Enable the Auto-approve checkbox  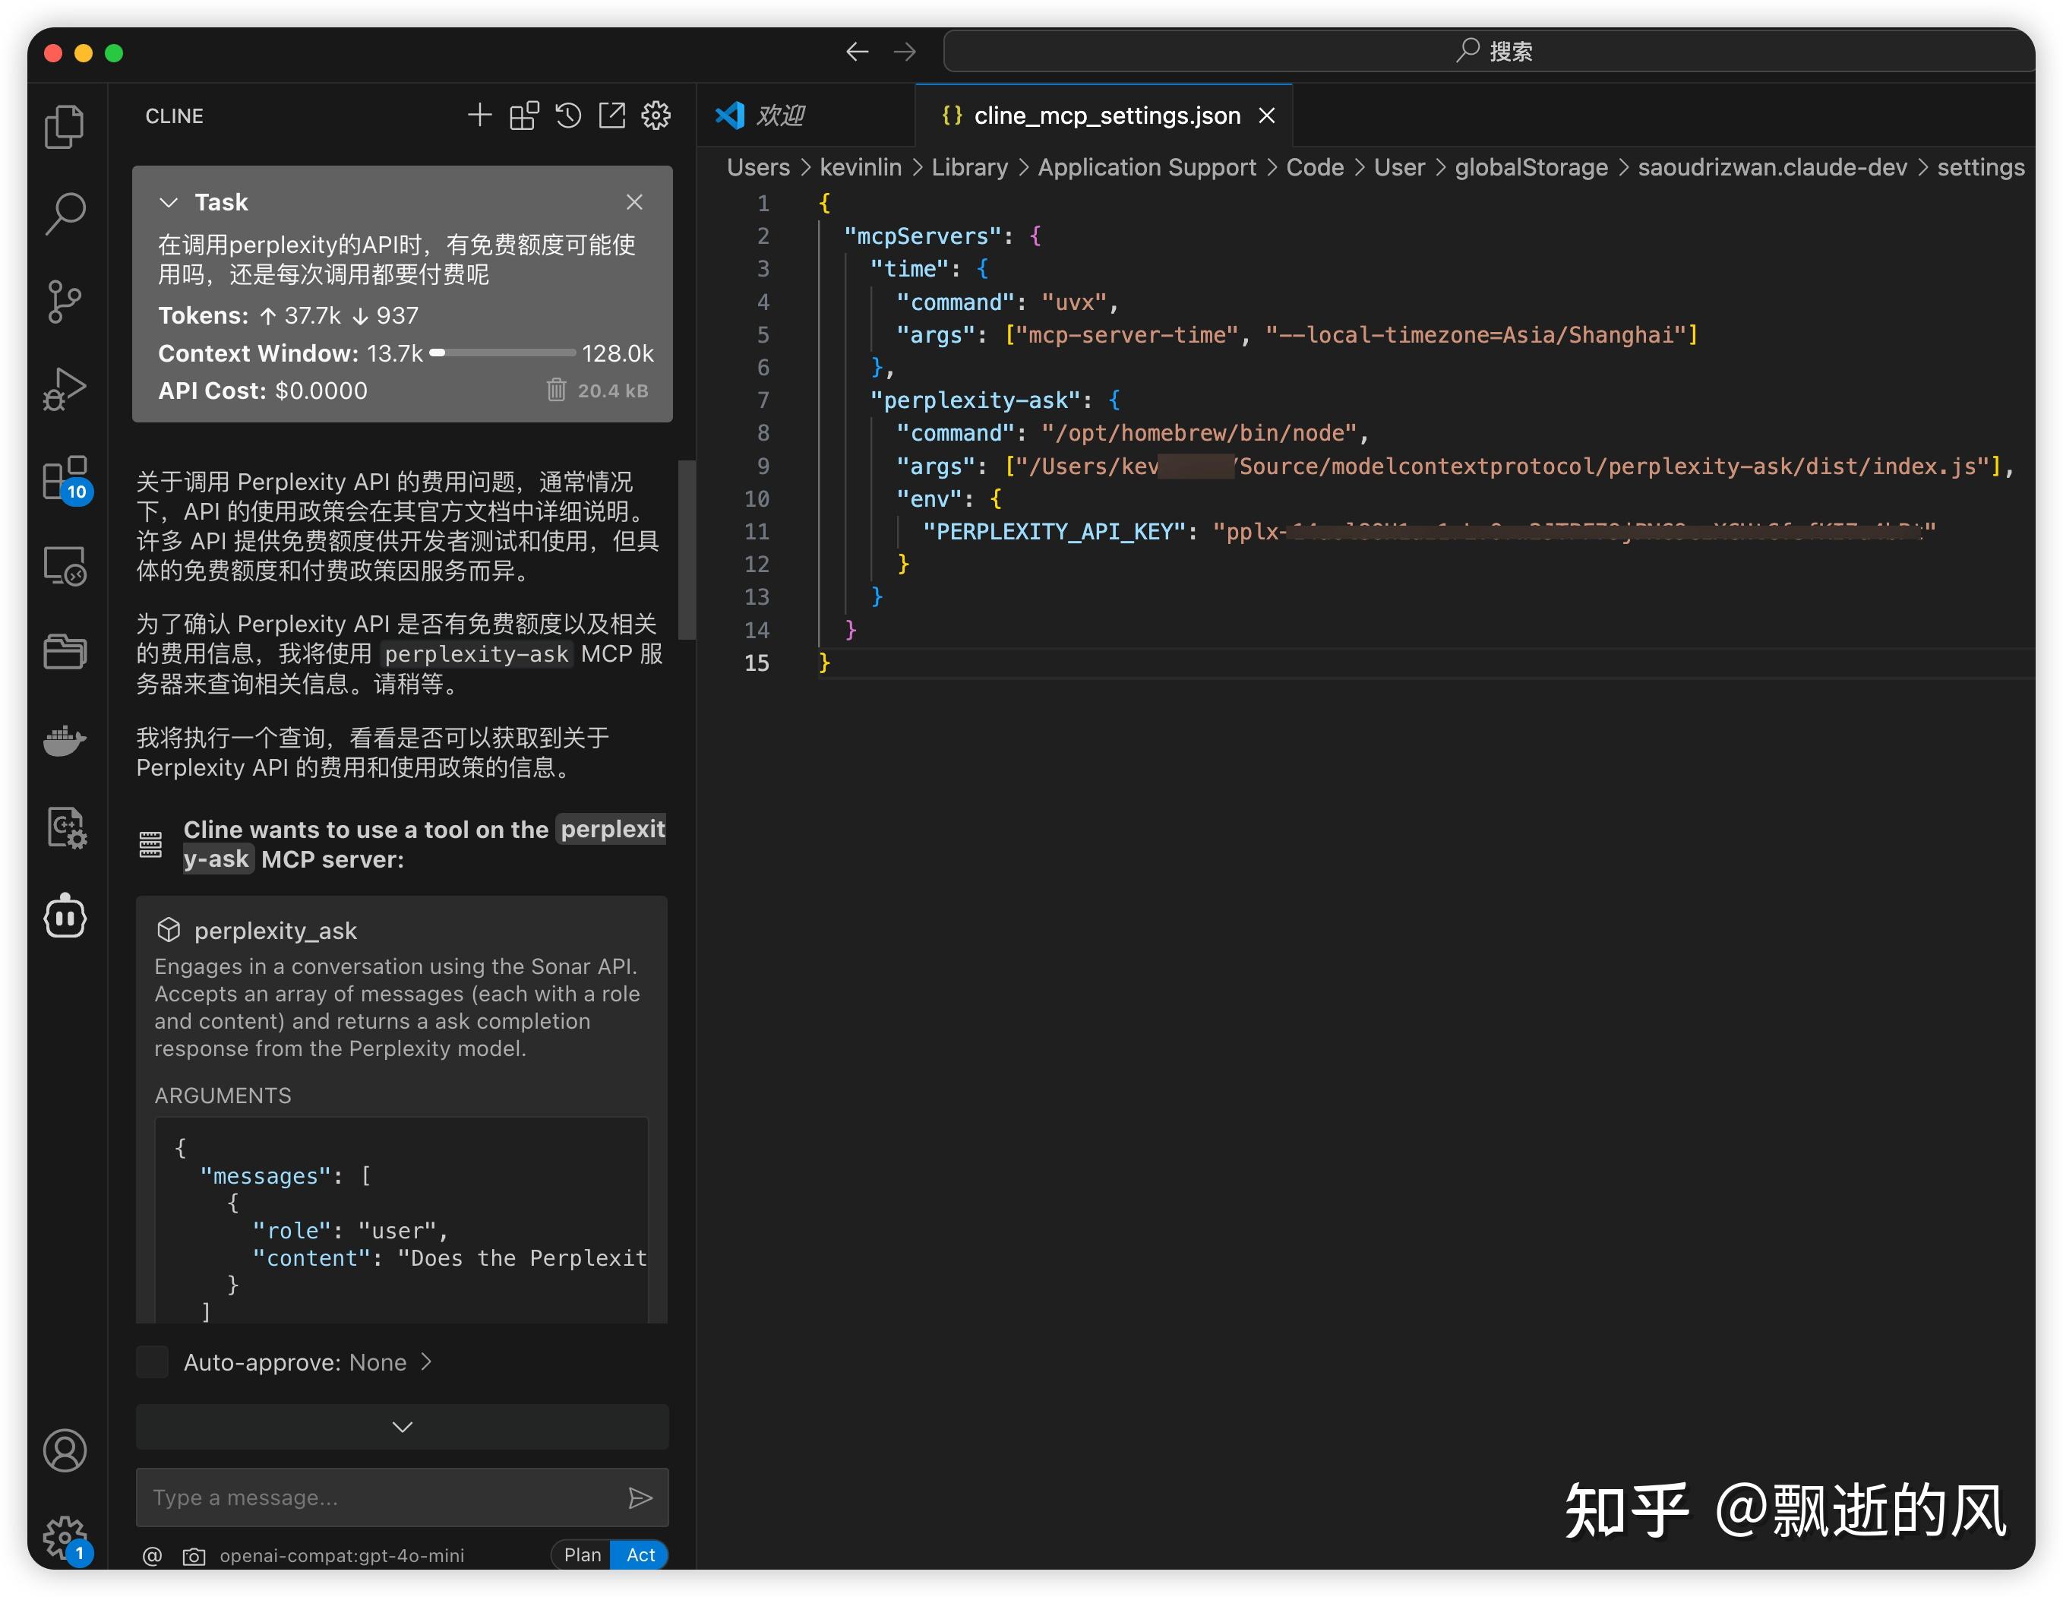(x=152, y=1361)
